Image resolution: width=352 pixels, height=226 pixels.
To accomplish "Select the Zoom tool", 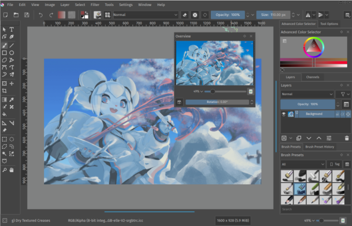I will pyautogui.click(x=4, y=170).
